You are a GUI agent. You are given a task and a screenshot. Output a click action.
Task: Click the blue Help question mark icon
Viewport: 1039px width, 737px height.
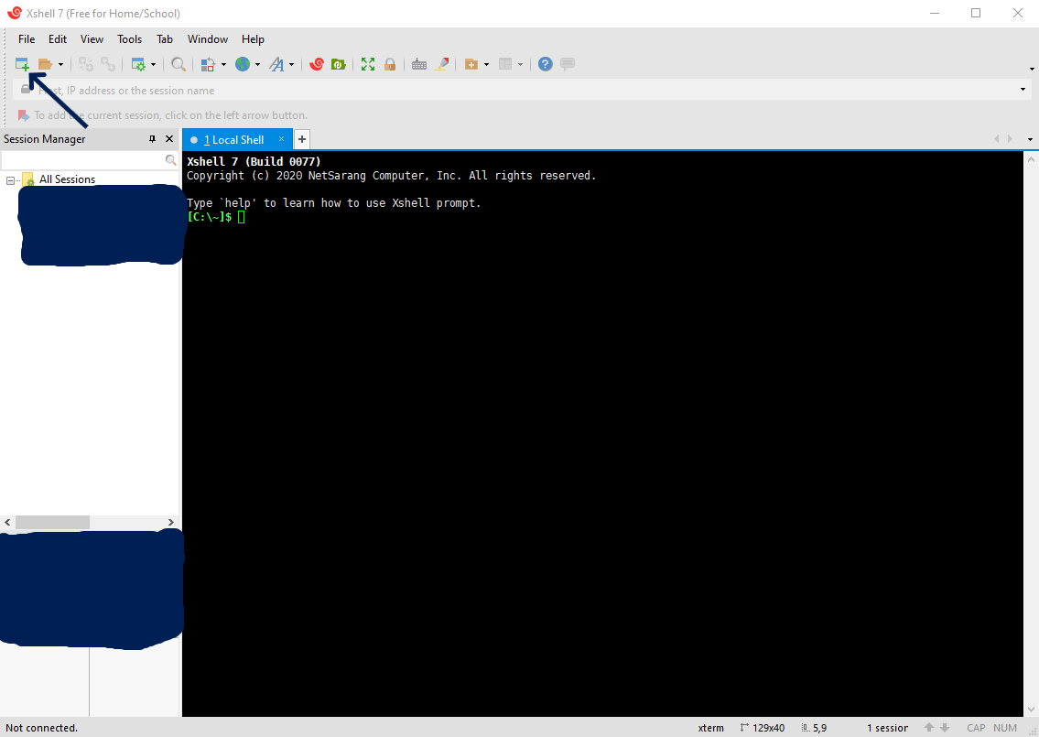pyautogui.click(x=545, y=64)
